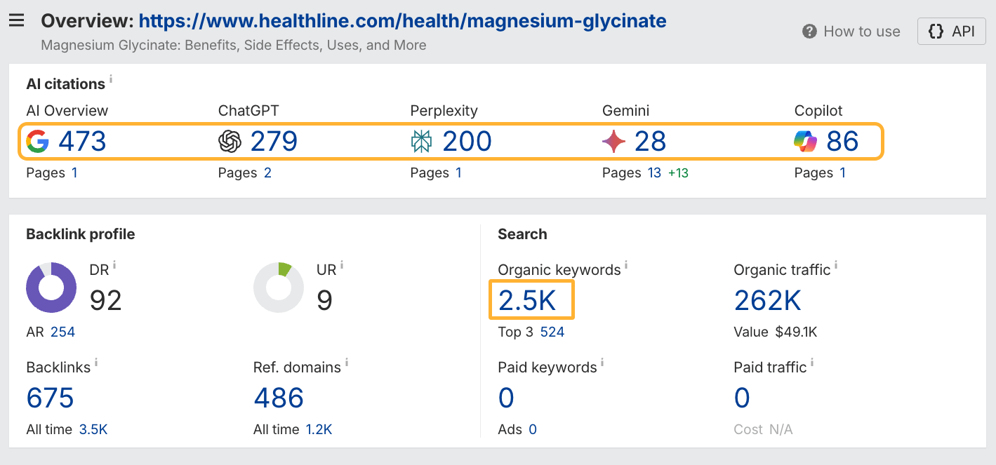
Task: Click the Organic keywords info icon
Action: (x=625, y=264)
